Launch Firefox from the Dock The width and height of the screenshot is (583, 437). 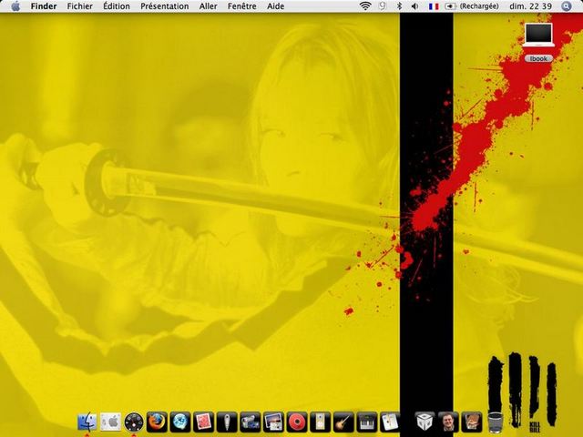157,422
